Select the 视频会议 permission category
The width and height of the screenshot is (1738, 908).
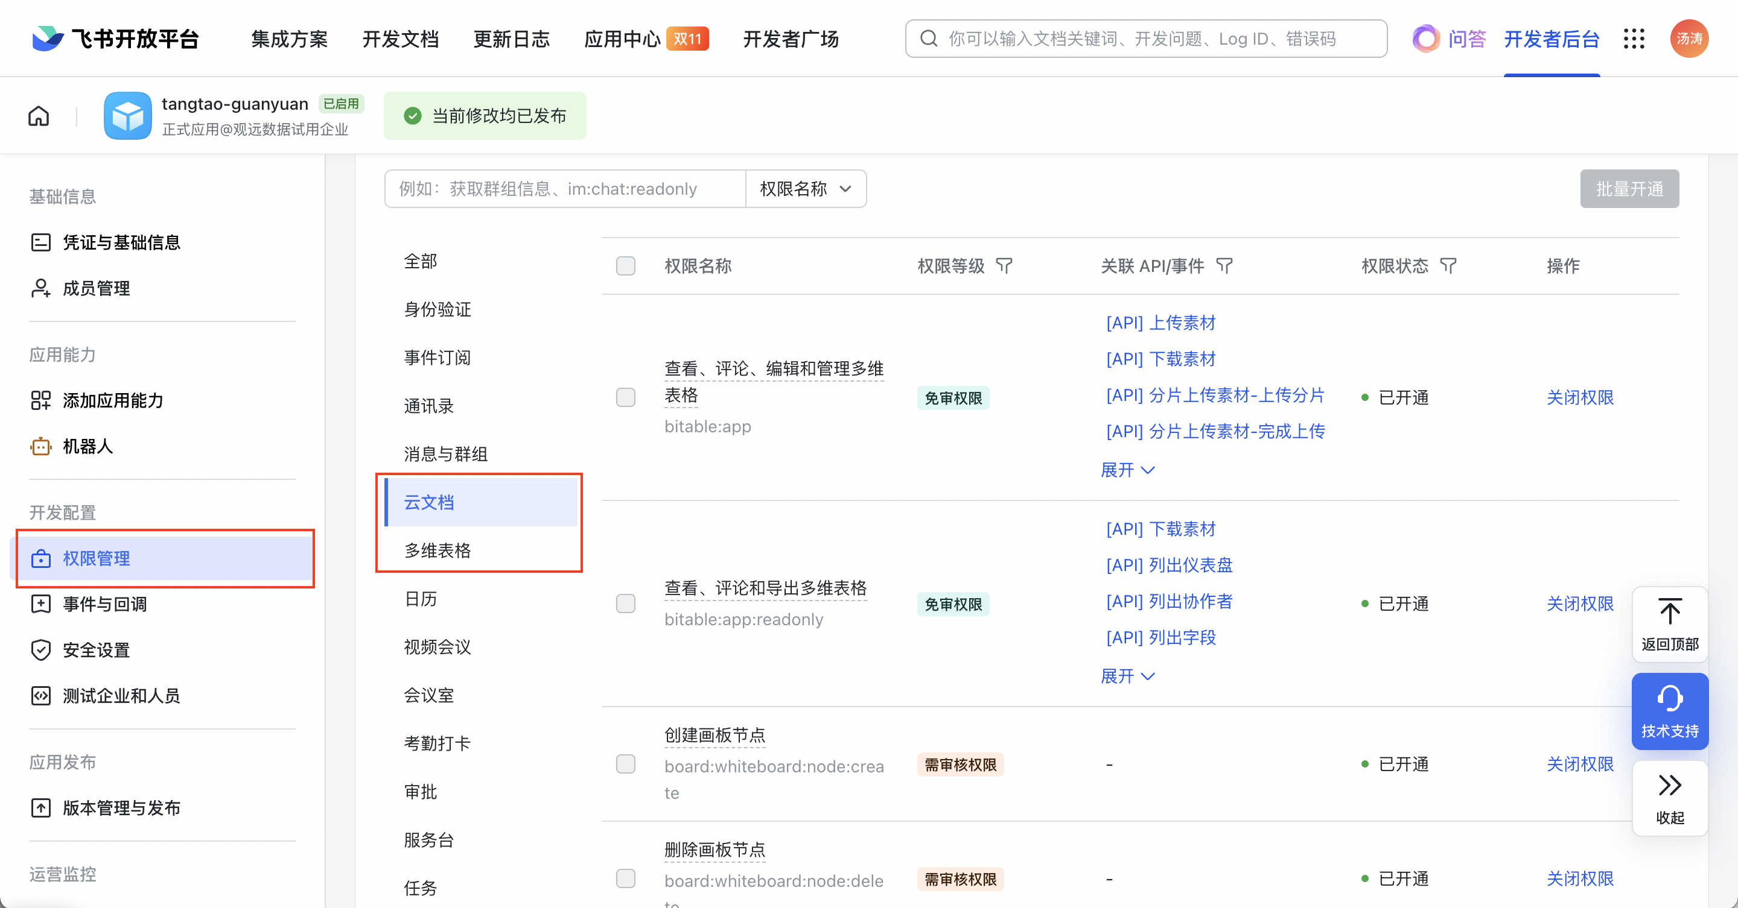coord(437,646)
